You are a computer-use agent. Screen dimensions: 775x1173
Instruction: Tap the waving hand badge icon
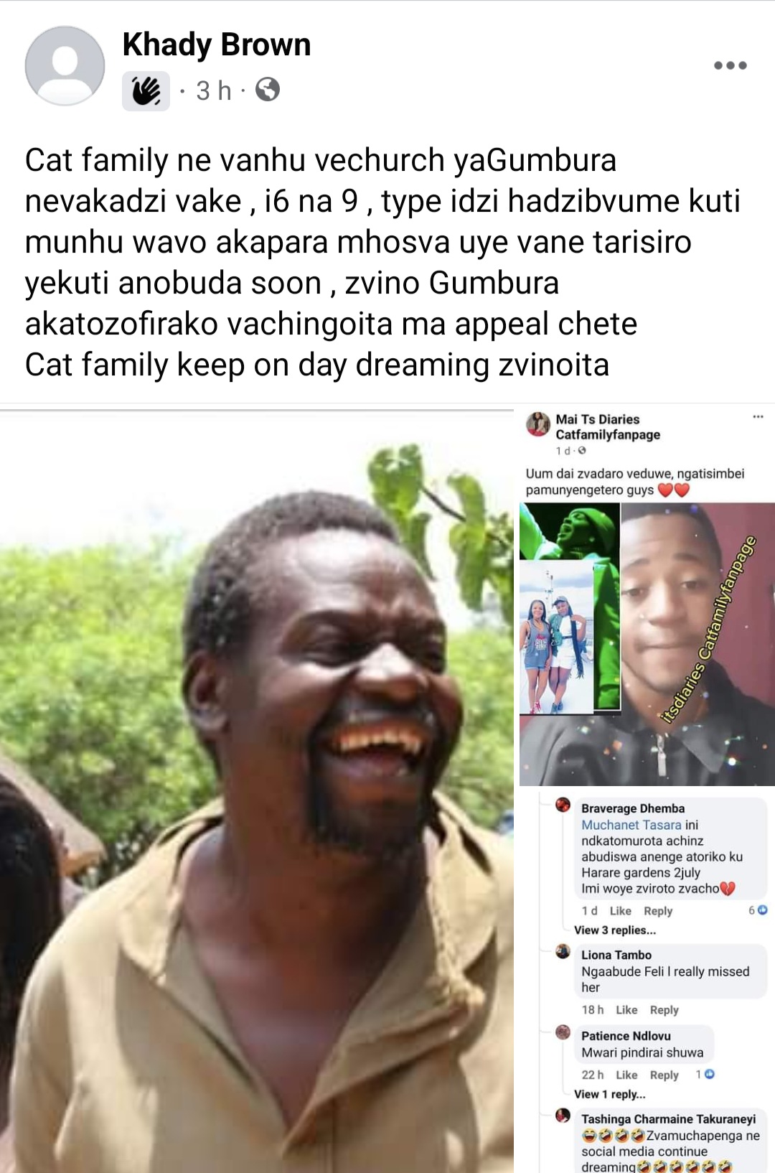pyautogui.click(x=146, y=91)
